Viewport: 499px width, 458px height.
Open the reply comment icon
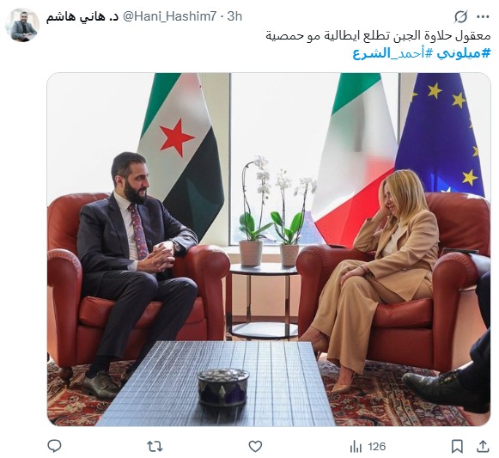[x=54, y=446]
